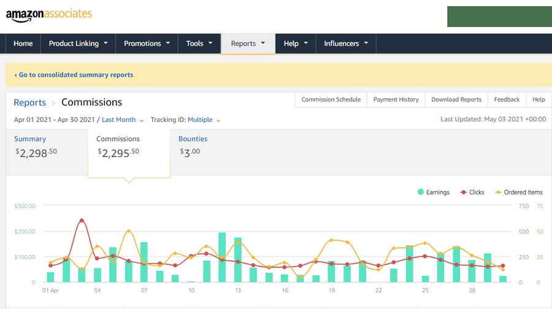This screenshot has height=309, width=552.
Task: Click the $3.00 Bounties amount
Action: point(190,153)
